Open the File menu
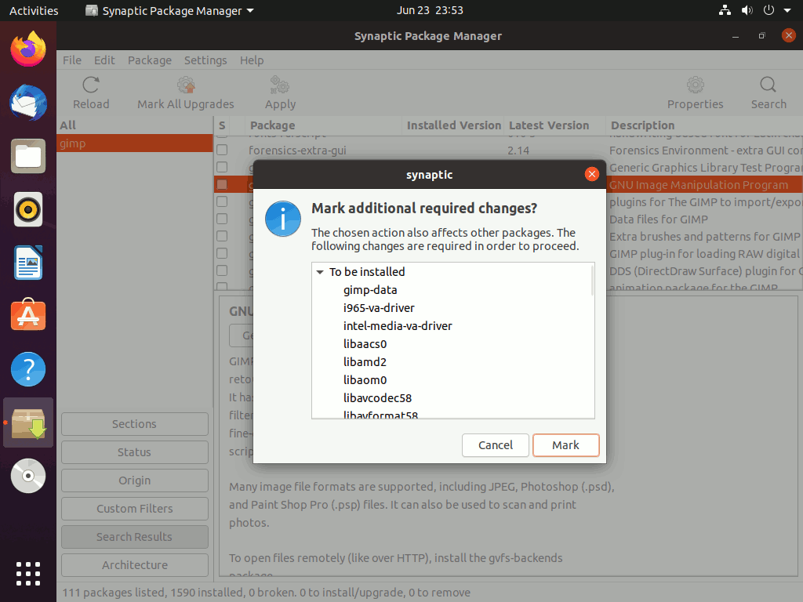The height and width of the screenshot is (602, 803). (x=71, y=60)
